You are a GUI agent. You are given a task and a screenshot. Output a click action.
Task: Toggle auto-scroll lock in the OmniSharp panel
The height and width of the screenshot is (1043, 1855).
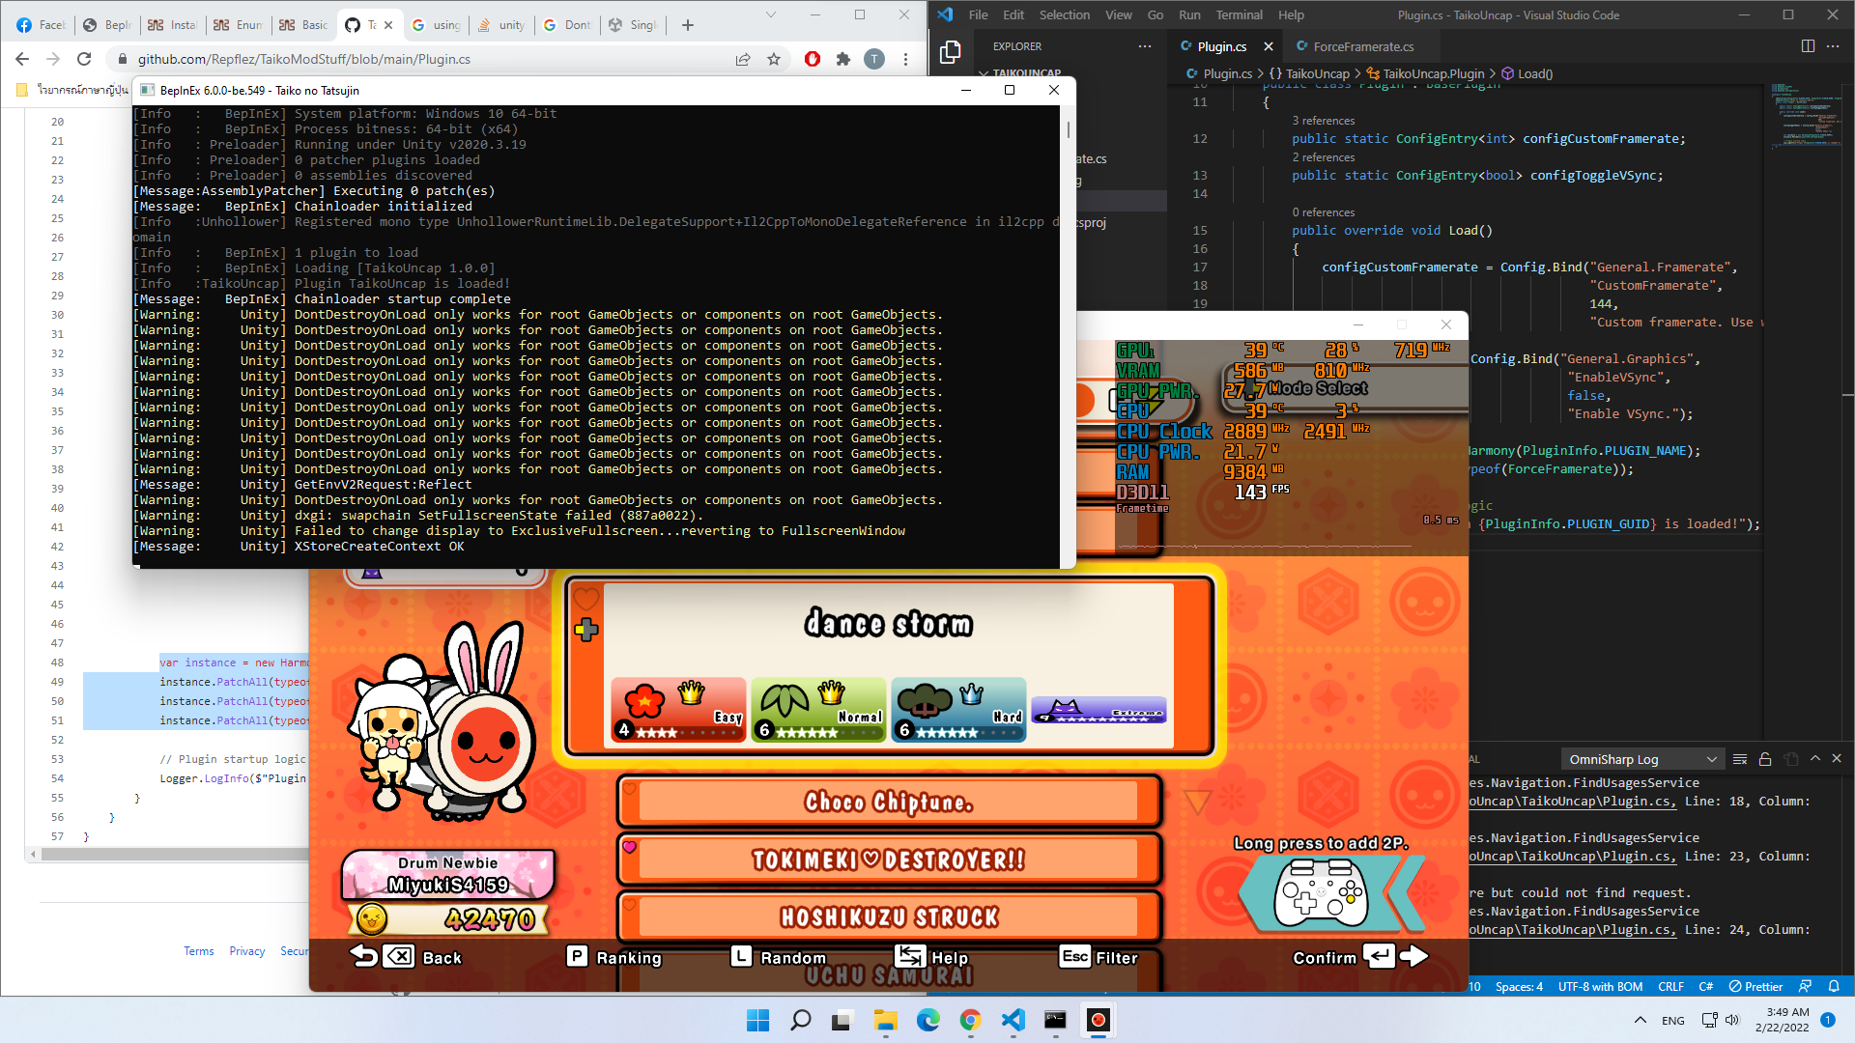tap(1765, 759)
